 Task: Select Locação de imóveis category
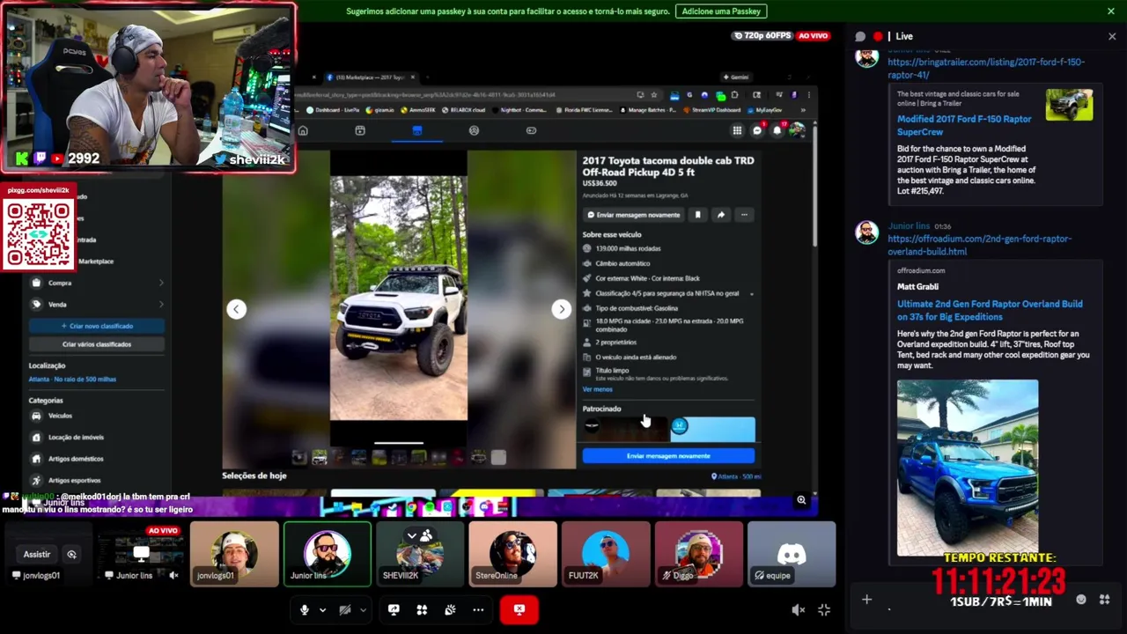tap(97, 437)
